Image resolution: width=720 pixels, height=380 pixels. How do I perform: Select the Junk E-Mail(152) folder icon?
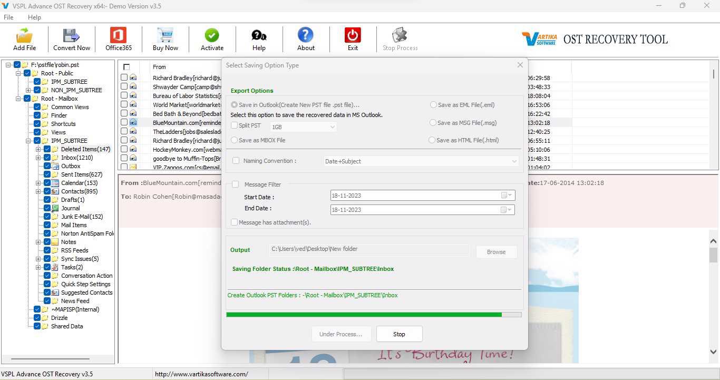coord(55,217)
